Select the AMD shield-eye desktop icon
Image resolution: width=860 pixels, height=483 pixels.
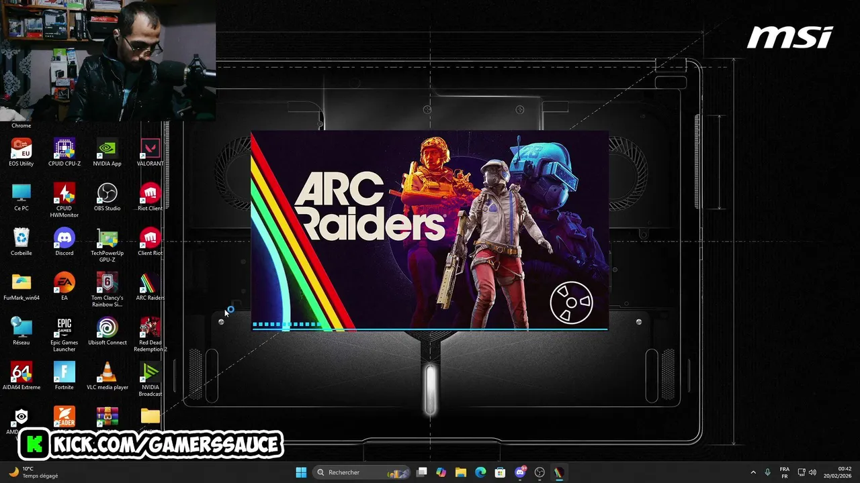[21, 417]
